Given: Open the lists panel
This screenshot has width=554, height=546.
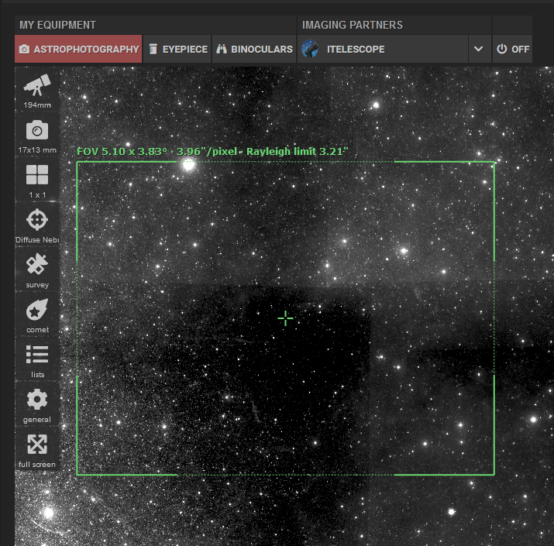Looking at the screenshot, I should click(37, 359).
